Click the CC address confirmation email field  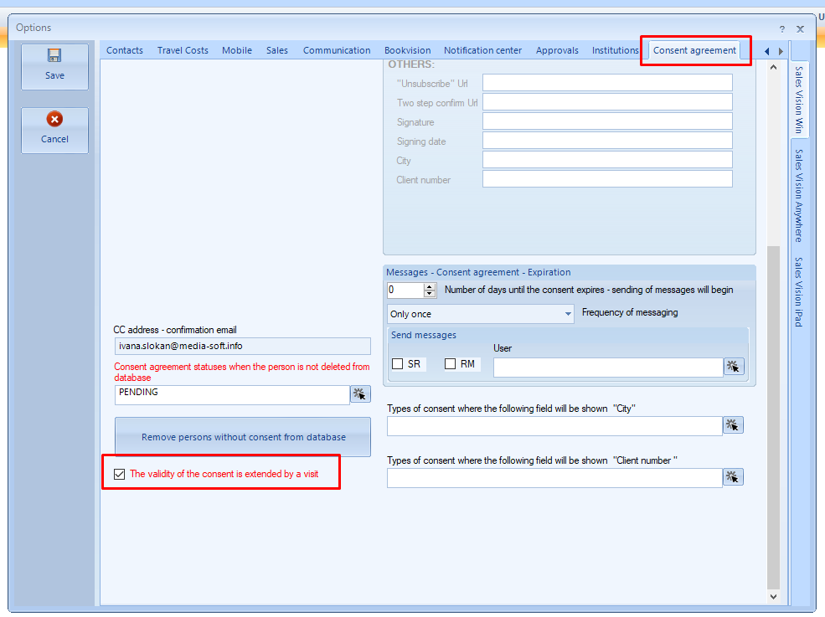click(x=242, y=346)
